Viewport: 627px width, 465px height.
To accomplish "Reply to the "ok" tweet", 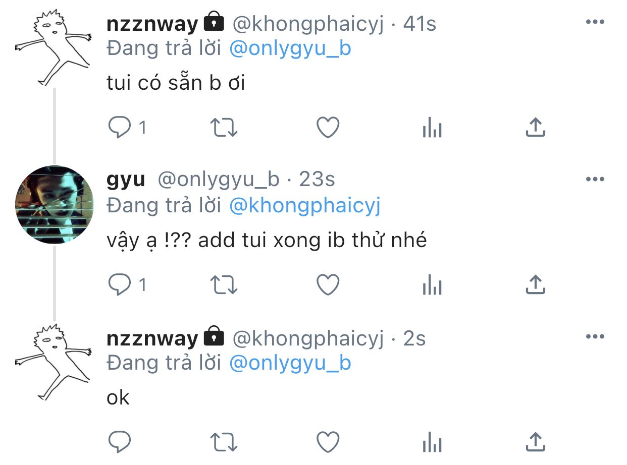I will [x=120, y=443].
